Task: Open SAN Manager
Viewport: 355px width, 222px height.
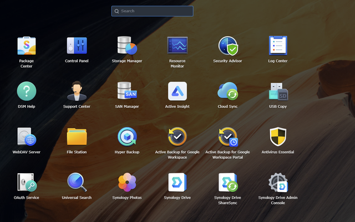Action: coord(126,91)
